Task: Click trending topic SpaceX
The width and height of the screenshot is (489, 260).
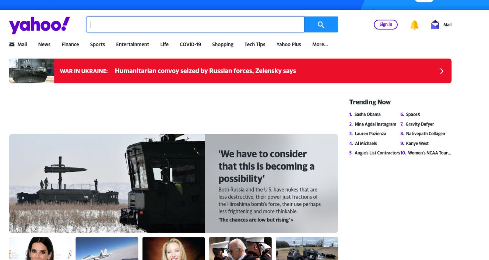Action: pos(413,114)
